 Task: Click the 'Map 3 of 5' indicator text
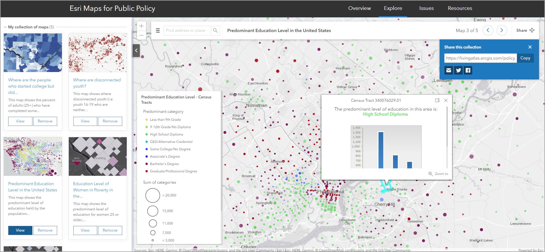(467, 30)
